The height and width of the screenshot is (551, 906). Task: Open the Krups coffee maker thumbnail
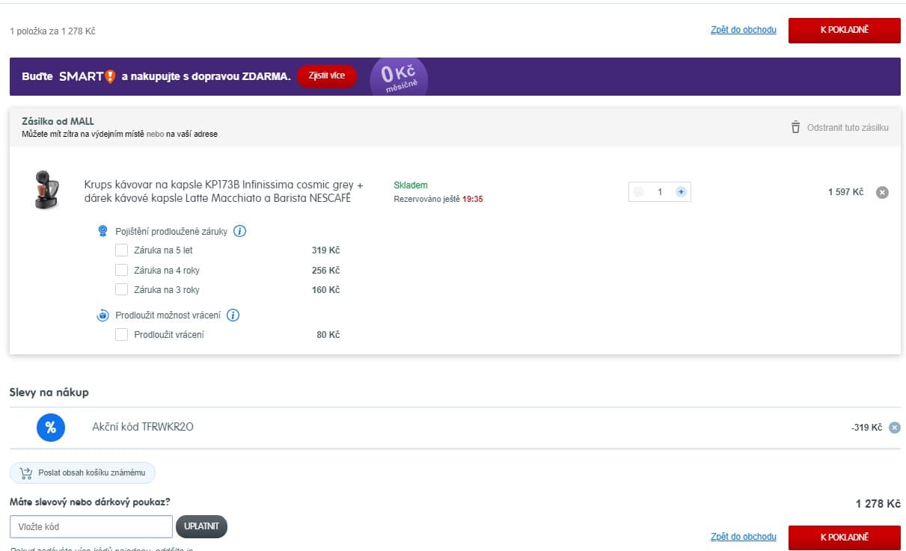coord(46,190)
